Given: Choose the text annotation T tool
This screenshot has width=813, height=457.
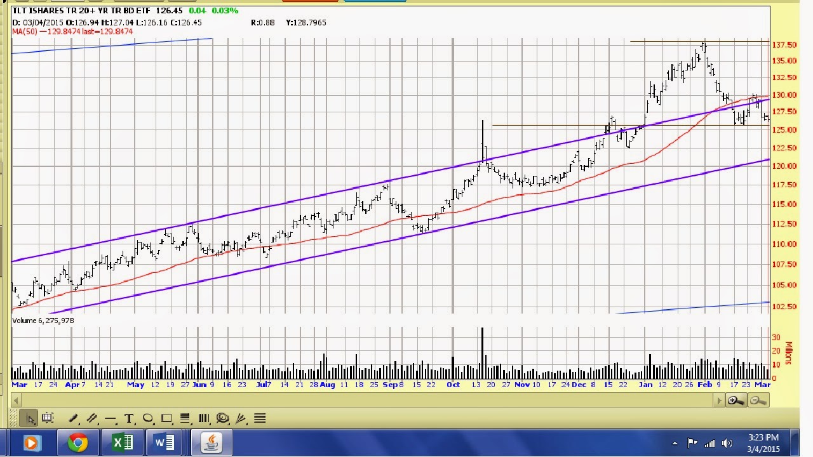Looking at the screenshot, I should pyautogui.click(x=130, y=418).
